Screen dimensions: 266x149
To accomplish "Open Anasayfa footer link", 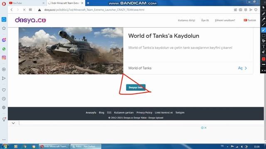I will [x=91, y=113].
